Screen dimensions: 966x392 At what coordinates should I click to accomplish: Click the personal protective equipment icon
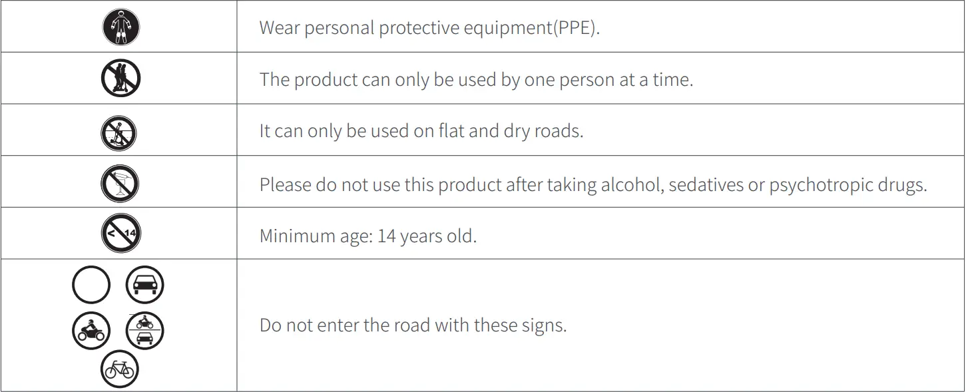pyautogui.click(x=121, y=28)
